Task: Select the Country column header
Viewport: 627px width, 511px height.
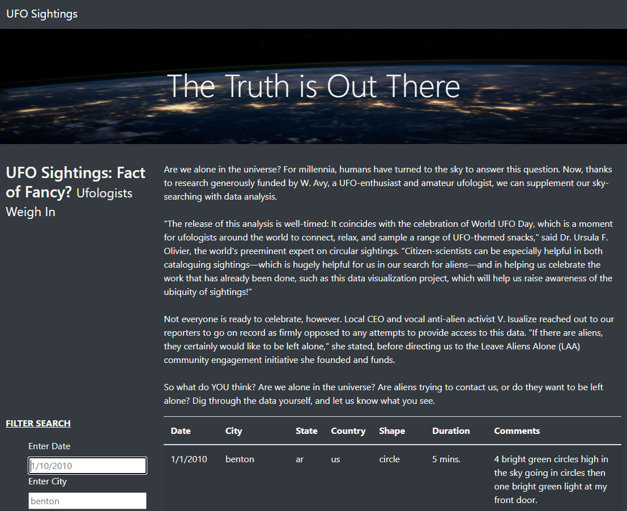Action: point(348,431)
